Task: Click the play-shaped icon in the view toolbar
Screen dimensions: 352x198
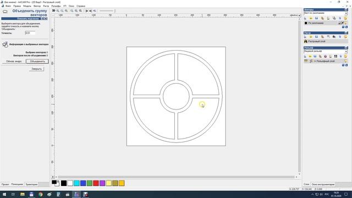Action: pos(87,11)
